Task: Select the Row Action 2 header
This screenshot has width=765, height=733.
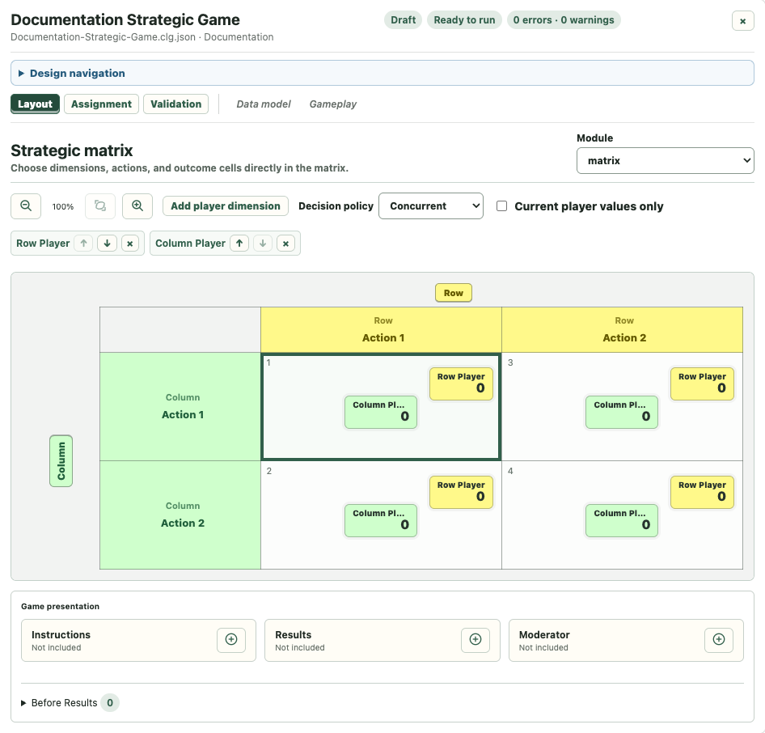Action: [x=622, y=330]
